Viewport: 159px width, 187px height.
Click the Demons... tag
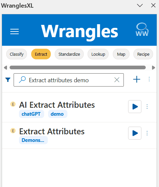[33, 140]
